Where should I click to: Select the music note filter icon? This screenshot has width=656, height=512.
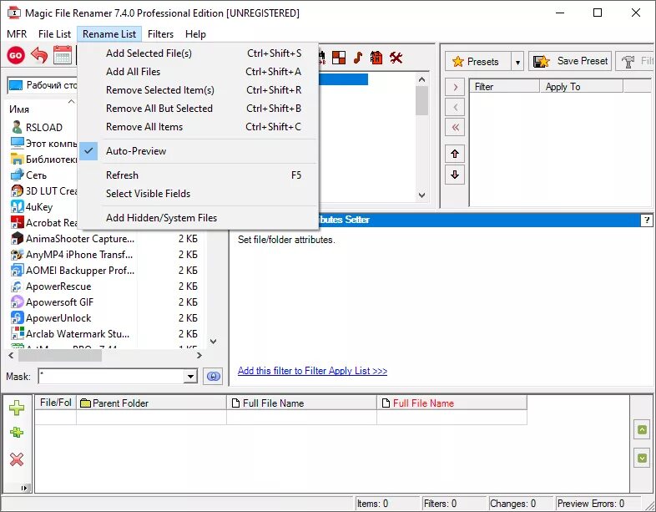coord(358,58)
